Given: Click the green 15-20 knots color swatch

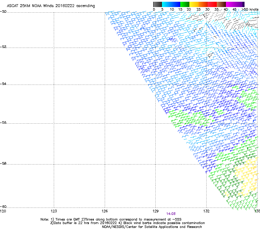Looking at the screenshot, I should click(x=185, y=4).
